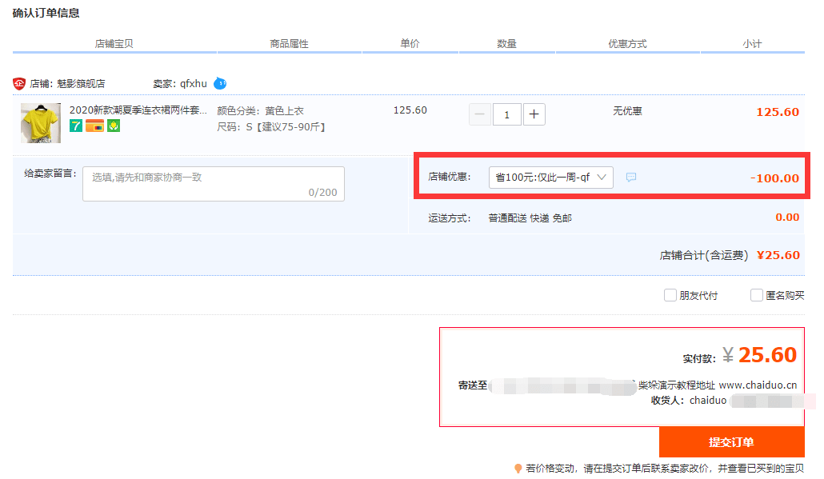Click the green 7-day return badge
The image size is (824, 479).
pyautogui.click(x=76, y=126)
